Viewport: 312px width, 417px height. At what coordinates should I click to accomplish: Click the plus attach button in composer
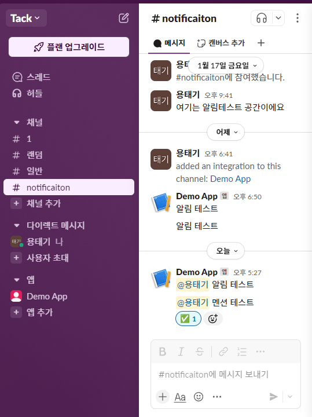pos(163,397)
